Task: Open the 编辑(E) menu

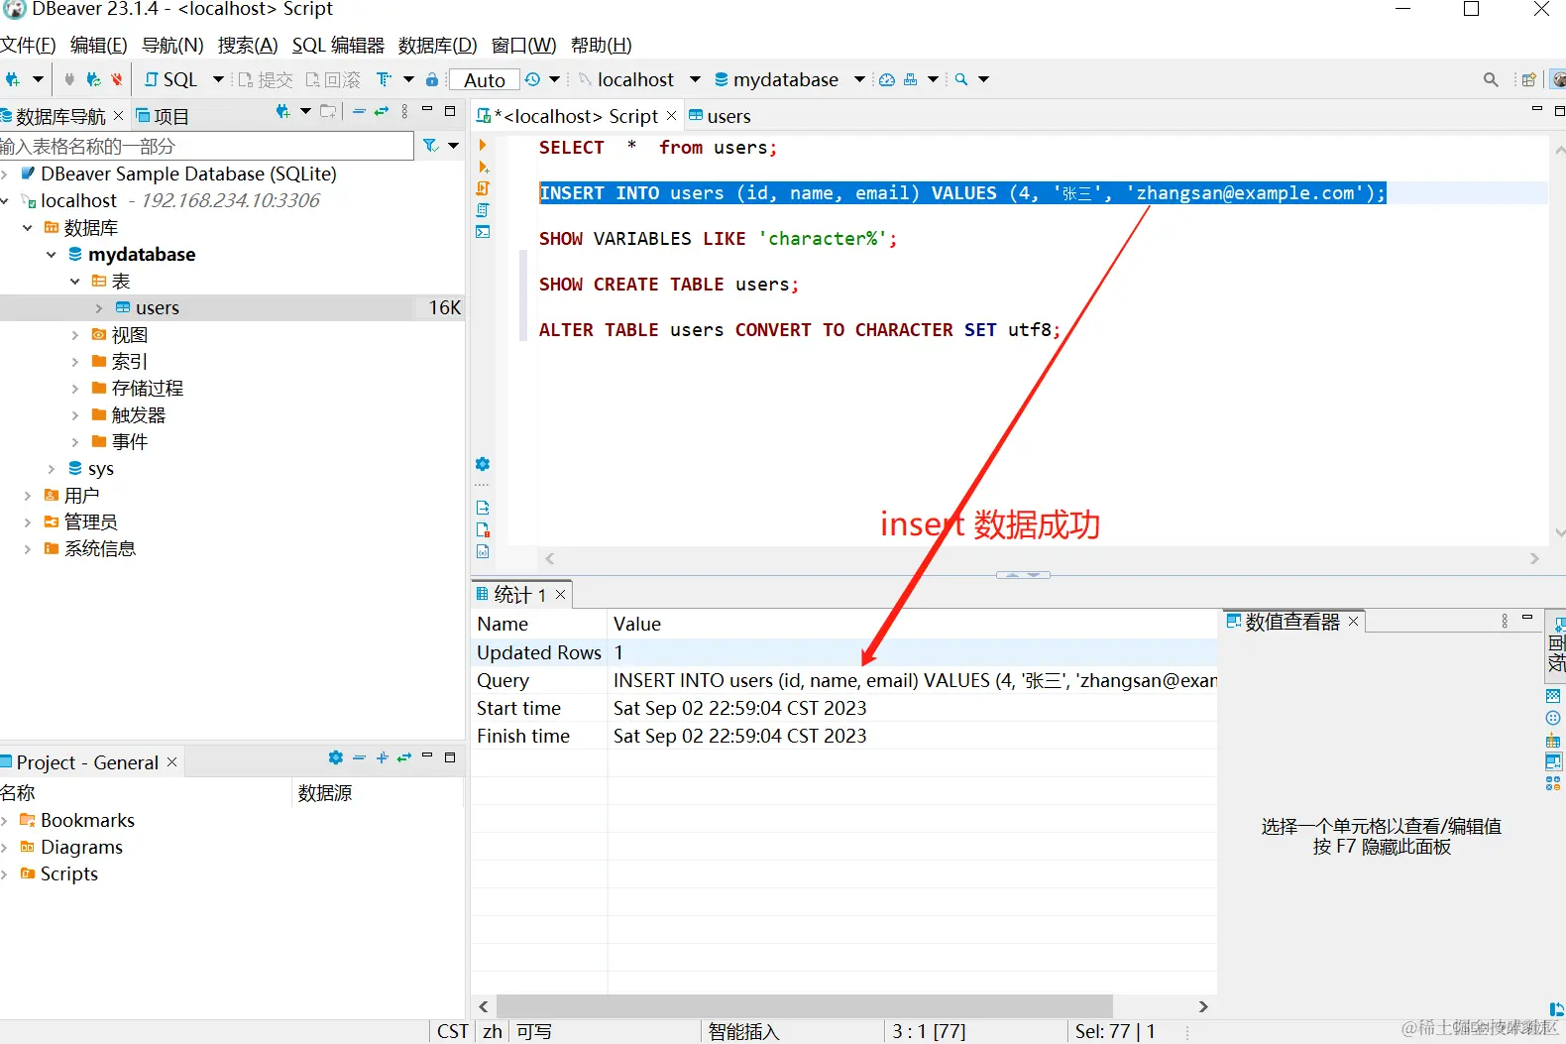Action: click(99, 46)
